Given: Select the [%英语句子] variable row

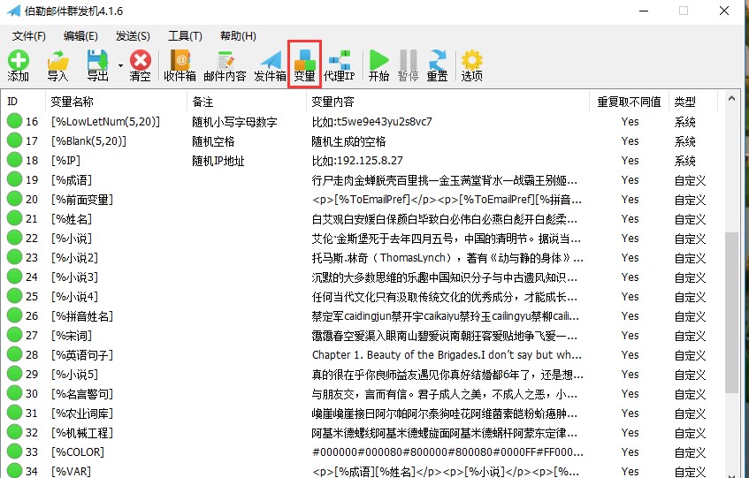Looking at the screenshot, I should [x=359, y=355].
